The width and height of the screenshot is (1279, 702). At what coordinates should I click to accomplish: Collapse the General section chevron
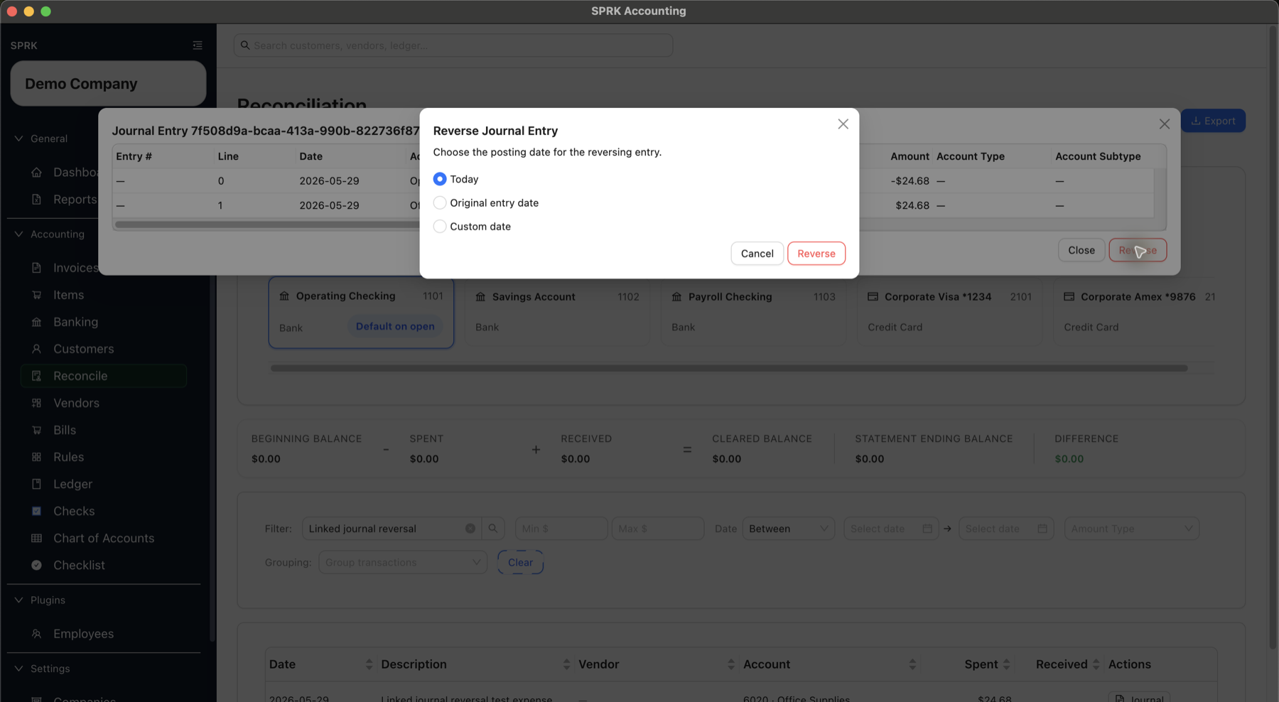pyautogui.click(x=18, y=139)
